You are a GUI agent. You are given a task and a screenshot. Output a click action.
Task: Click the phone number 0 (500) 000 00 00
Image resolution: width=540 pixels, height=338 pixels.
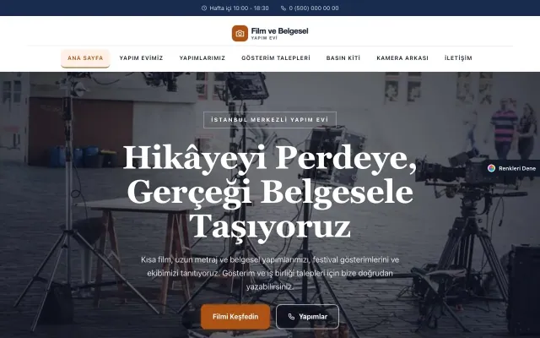[x=314, y=8]
